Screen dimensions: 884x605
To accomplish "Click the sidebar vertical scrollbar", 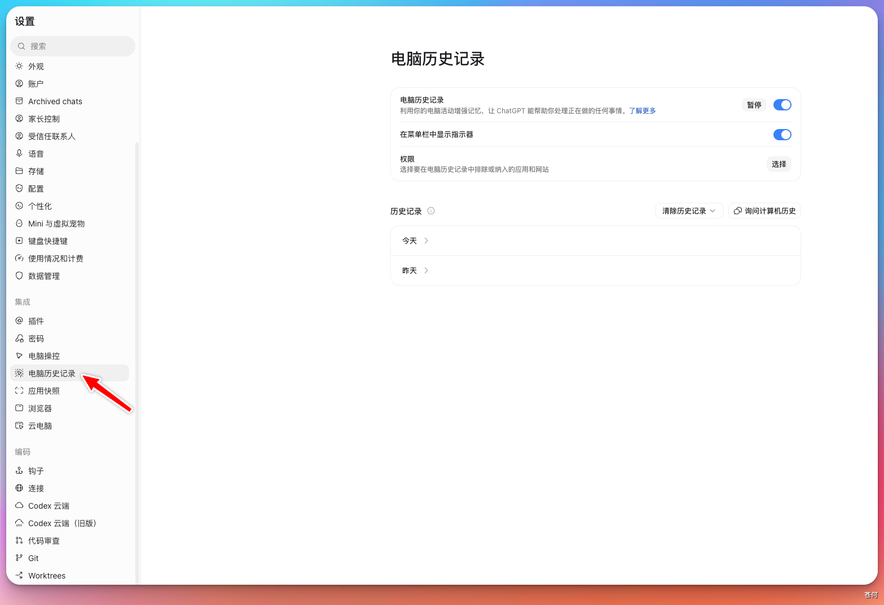I will coord(137,363).
